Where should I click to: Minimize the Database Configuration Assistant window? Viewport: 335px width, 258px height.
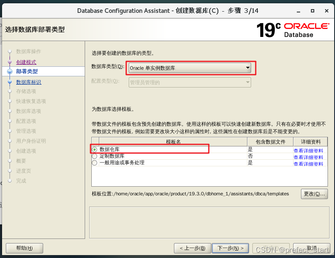298,11
